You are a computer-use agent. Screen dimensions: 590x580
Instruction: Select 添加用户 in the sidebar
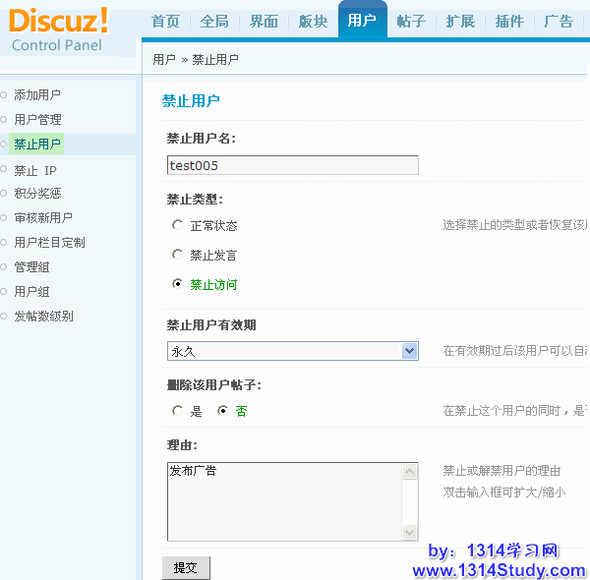pos(37,95)
